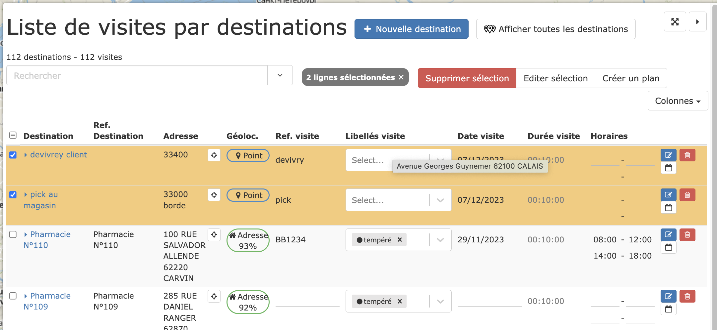717x330 pixels.
Task: Click Supprimer sélection button
Action: 467,78
